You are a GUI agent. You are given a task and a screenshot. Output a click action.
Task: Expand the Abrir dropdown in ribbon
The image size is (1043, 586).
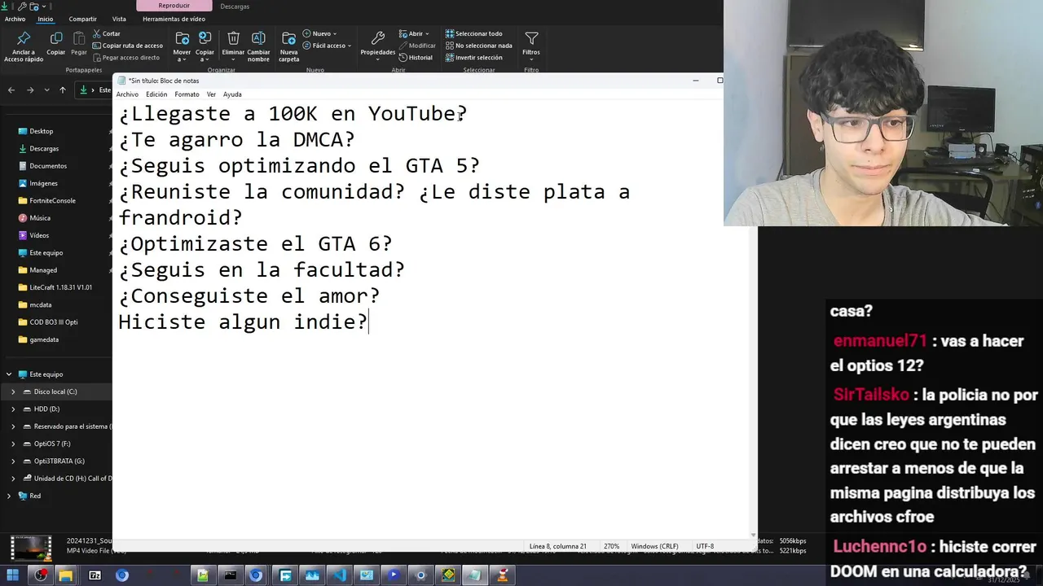click(414, 34)
